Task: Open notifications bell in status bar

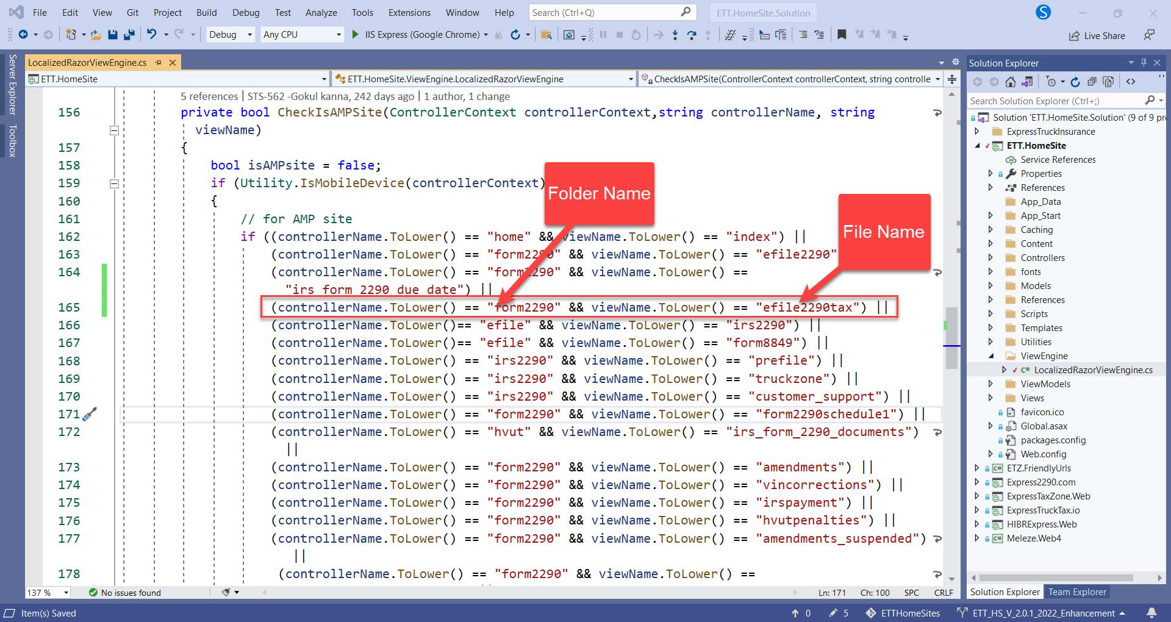Action: (x=1151, y=613)
